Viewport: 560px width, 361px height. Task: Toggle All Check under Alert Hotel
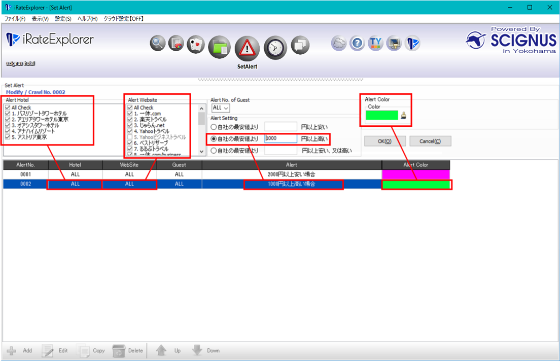click(7, 107)
